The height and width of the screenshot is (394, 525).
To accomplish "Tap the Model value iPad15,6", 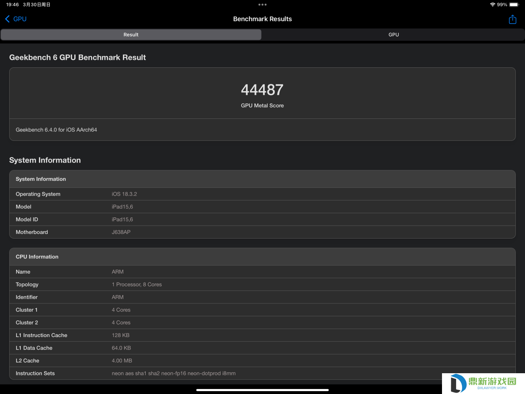I will 122,207.
